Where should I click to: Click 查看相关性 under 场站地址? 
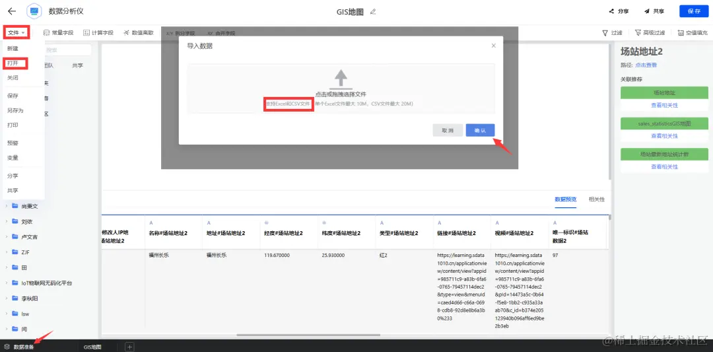pyautogui.click(x=664, y=106)
